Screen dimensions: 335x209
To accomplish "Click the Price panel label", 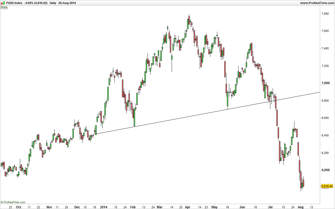I will click(x=4, y=7).
